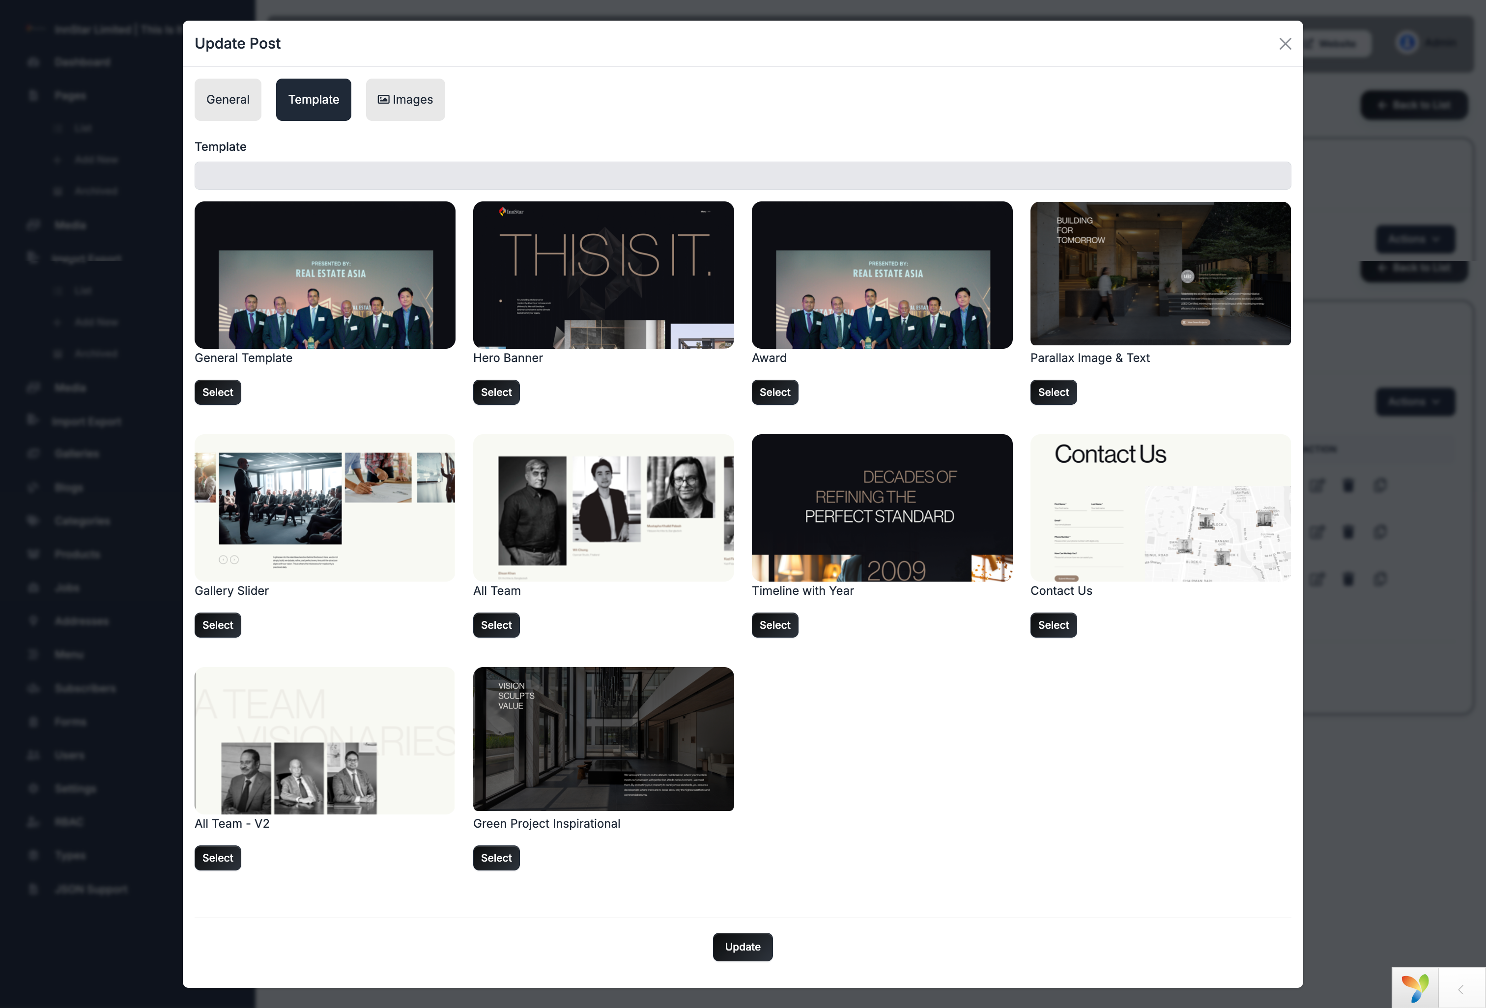Click the Award preview thumbnail
This screenshot has height=1008, width=1486.
pyautogui.click(x=882, y=275)
